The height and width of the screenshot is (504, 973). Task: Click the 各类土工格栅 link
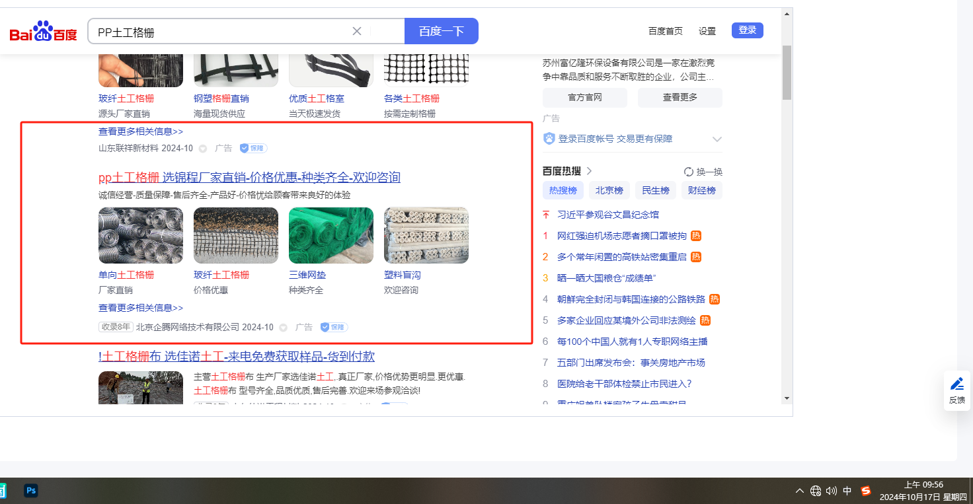tap(412, 98)
